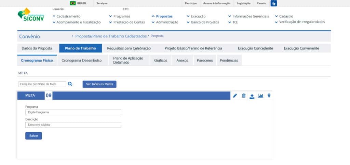Click the accessibility icon in top bar

coord(273,3)
